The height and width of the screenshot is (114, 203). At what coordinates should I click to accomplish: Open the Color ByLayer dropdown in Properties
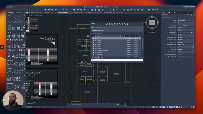click(x=186, y=20)
